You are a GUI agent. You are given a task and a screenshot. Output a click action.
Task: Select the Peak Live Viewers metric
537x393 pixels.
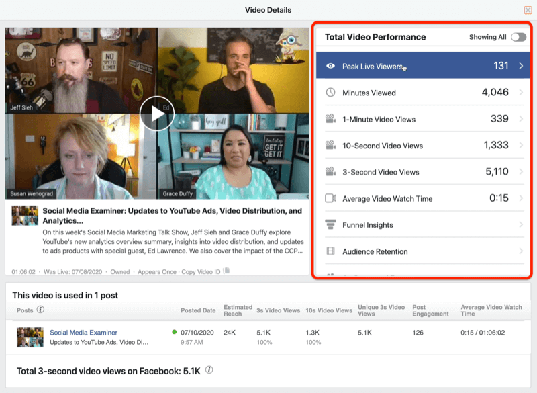click(x=423, y=65)
